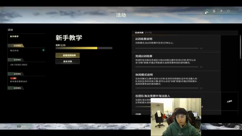The height and width of the screenshot is (136, 242).
Task: Click the 0/1 counter of 完成AI训练赛
Action: click(x=201, y=67)
